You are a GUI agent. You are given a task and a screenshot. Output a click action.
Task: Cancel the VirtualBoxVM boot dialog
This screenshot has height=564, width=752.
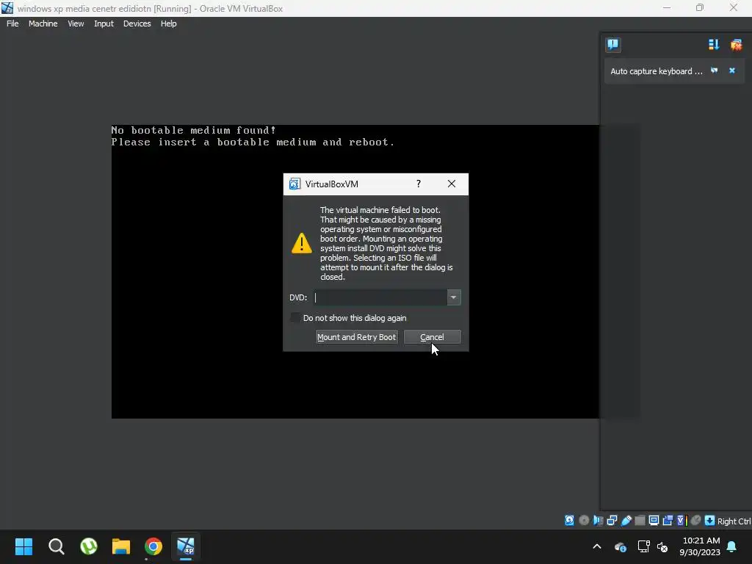coord(432,337)
